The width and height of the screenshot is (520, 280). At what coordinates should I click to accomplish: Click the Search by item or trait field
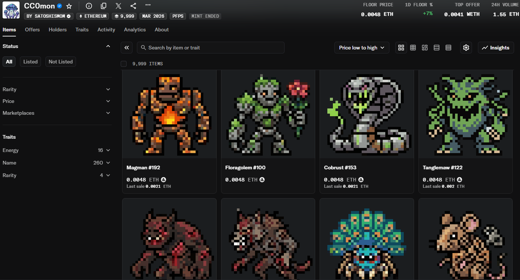tap(211, 48)
